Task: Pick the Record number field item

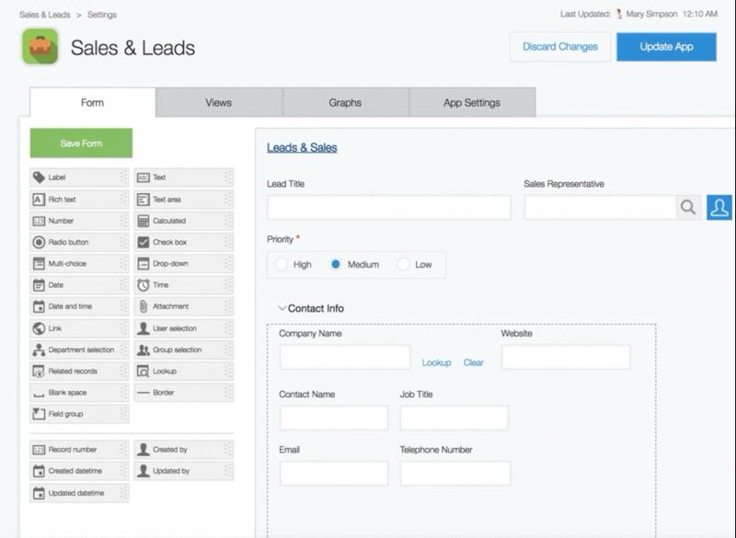Action: (x=79, y=450)
